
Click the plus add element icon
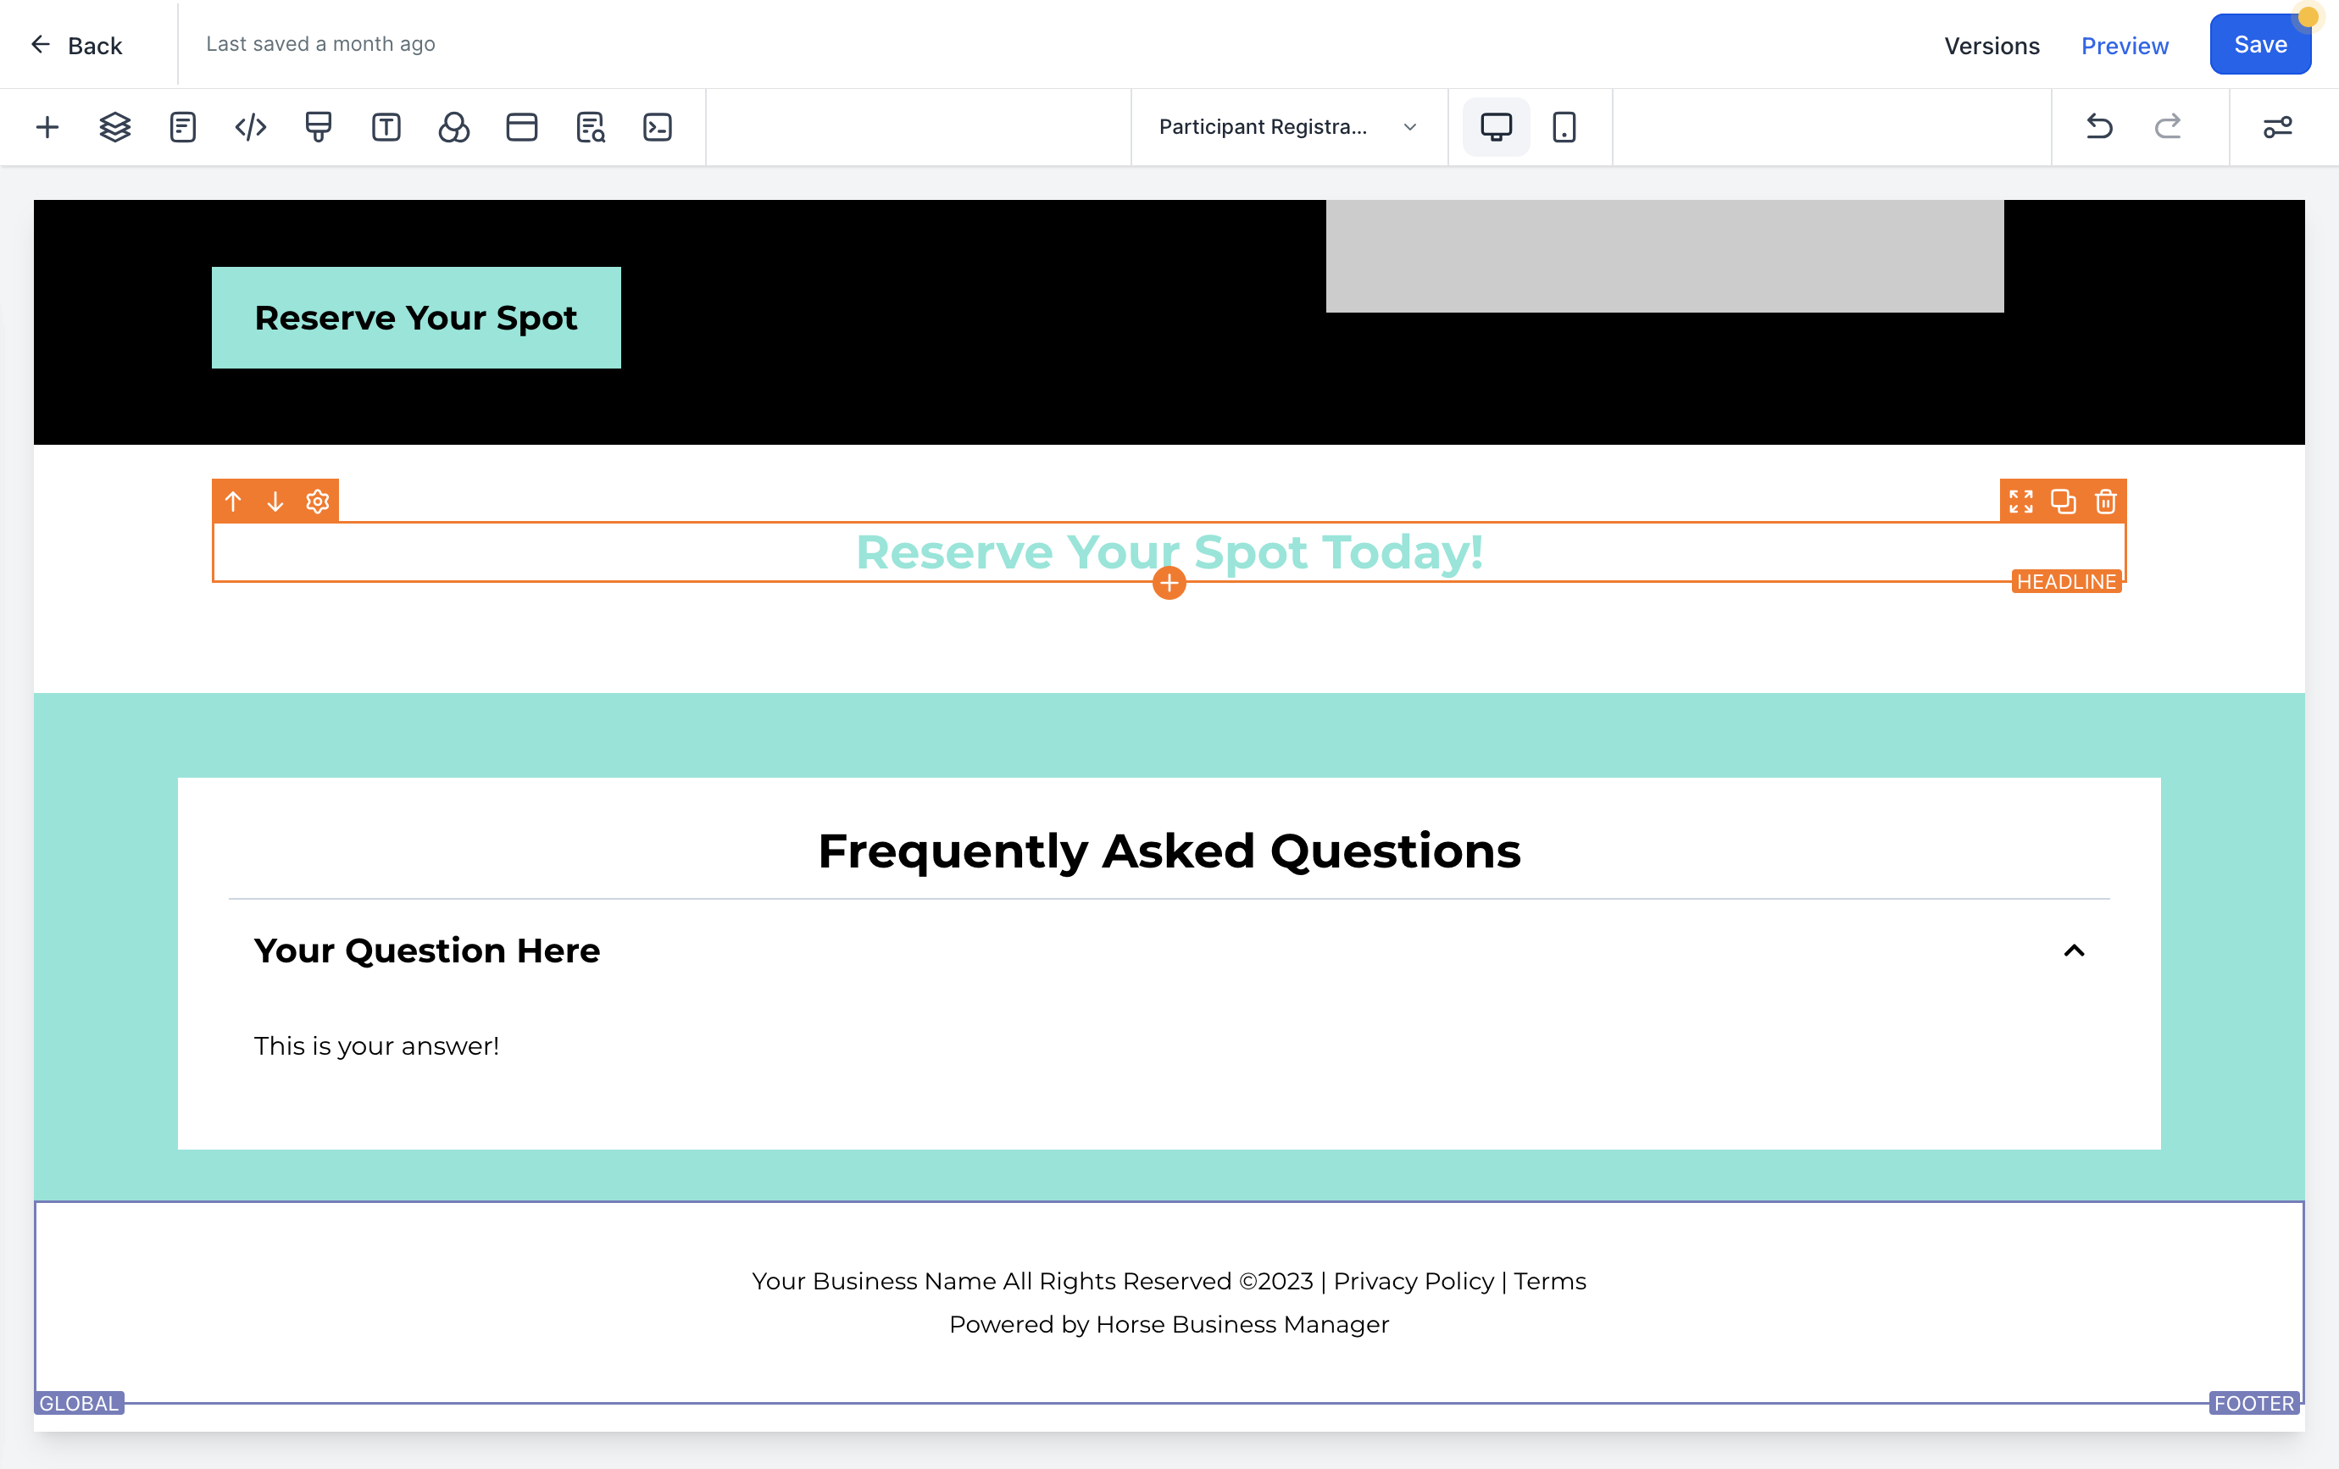47,127
